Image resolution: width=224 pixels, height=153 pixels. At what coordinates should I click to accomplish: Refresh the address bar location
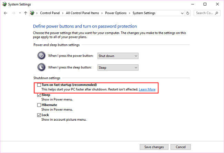coord(188,13)
